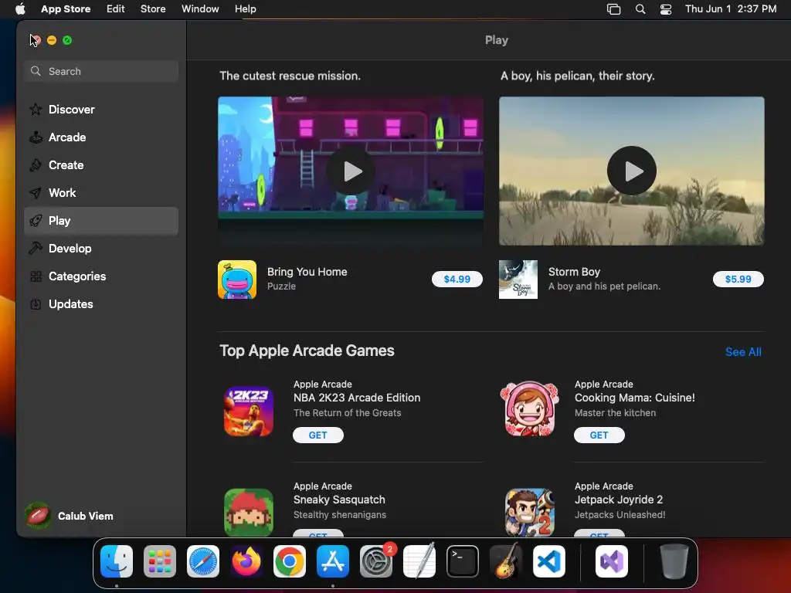Open the Sneaky Sasquatch app icon
Viewport: 791px width, 593px height.
(249, 512)
